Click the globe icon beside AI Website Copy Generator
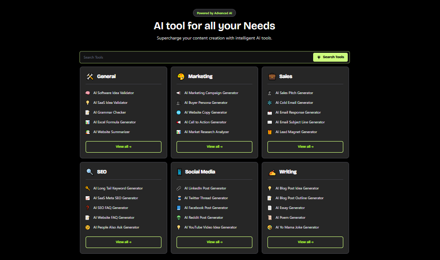The height and width of the screenshot is (260, 440). (178, 112)
